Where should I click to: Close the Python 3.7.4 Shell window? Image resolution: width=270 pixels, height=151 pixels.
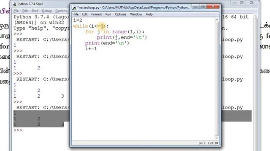point(252,3)
